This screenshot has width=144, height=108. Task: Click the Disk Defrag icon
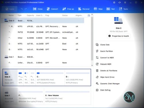pos(97,90)
